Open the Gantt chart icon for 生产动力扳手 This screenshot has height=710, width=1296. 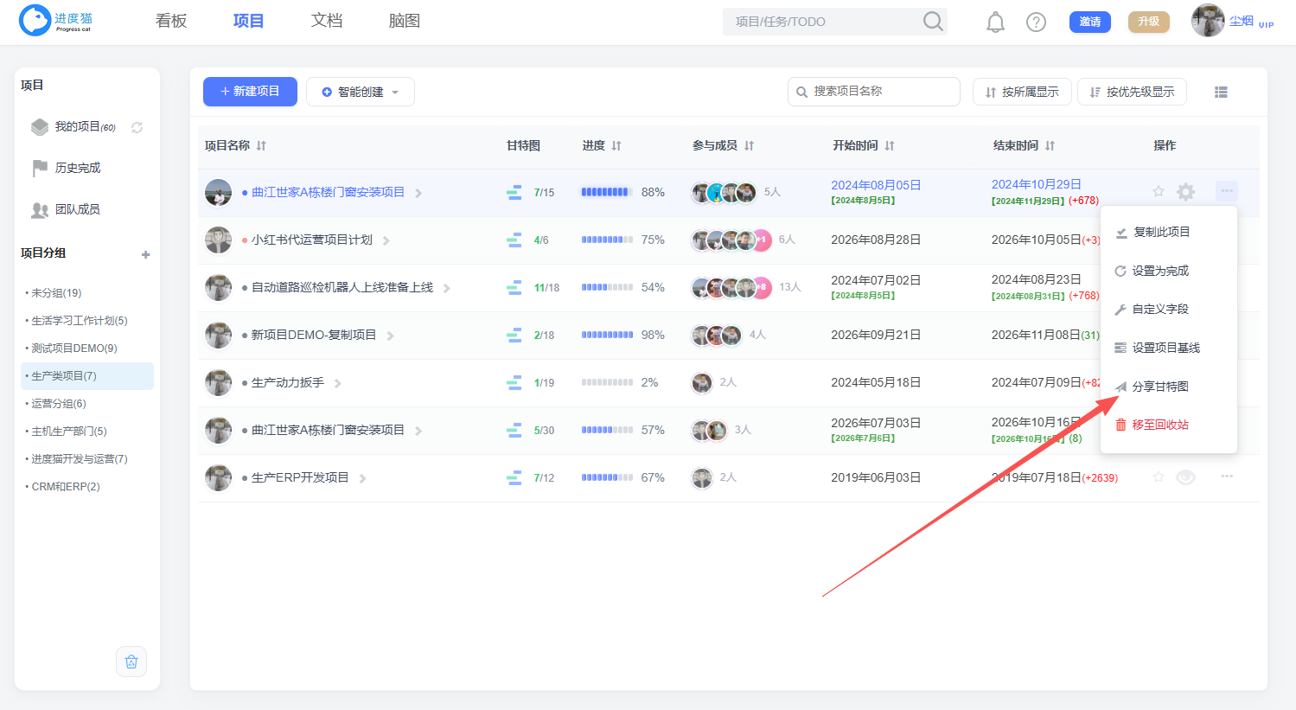514,382
